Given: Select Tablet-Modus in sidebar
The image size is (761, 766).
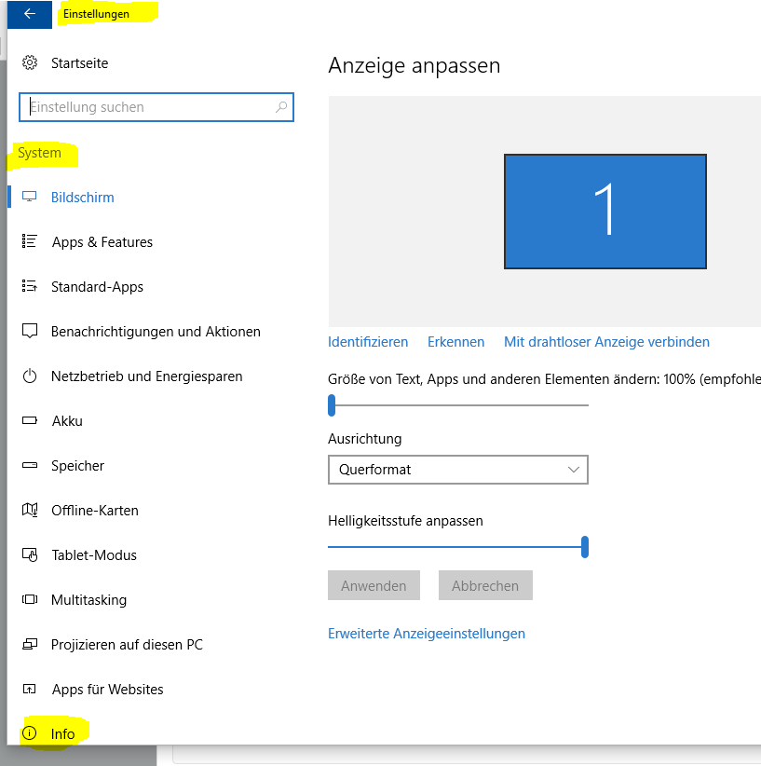Looking at the screenshot, I should coord(94,555).
